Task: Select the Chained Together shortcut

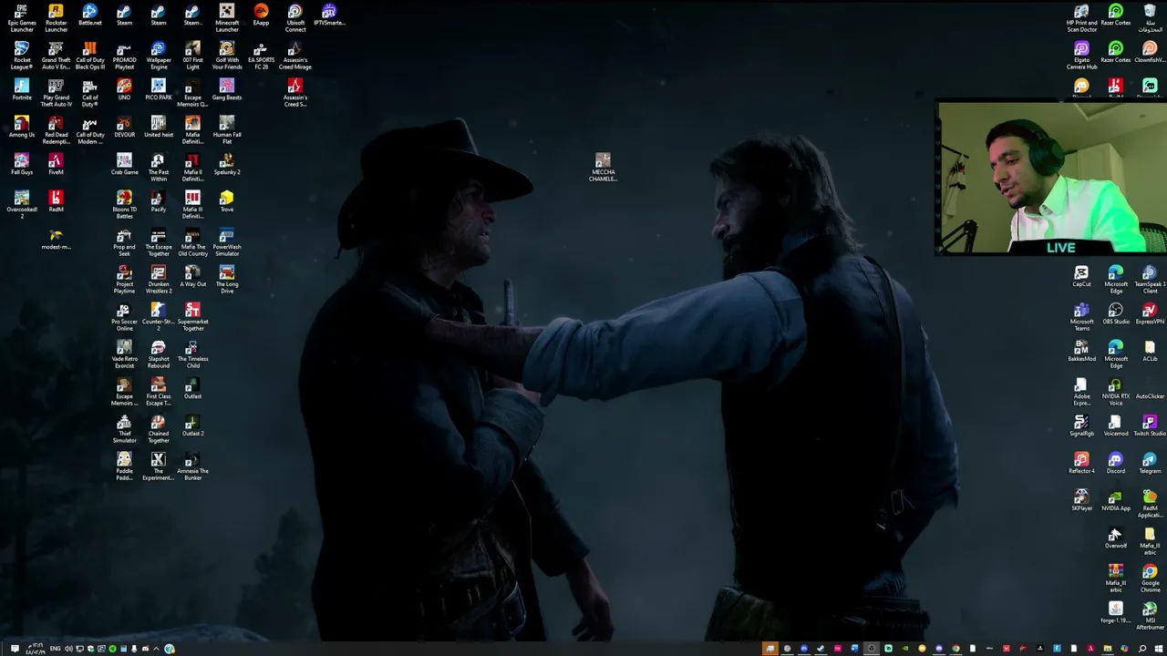Action: [159, 429]
